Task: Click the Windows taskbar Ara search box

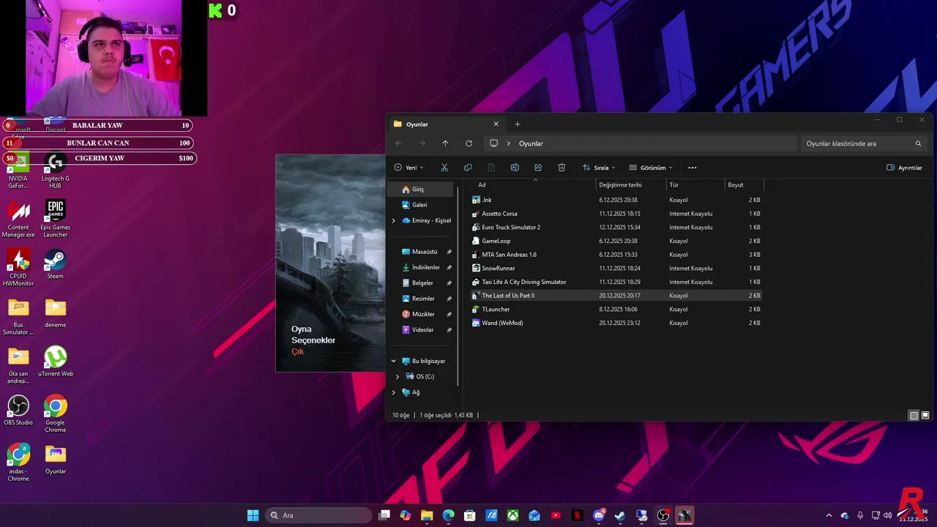Action: click(317, 515)
